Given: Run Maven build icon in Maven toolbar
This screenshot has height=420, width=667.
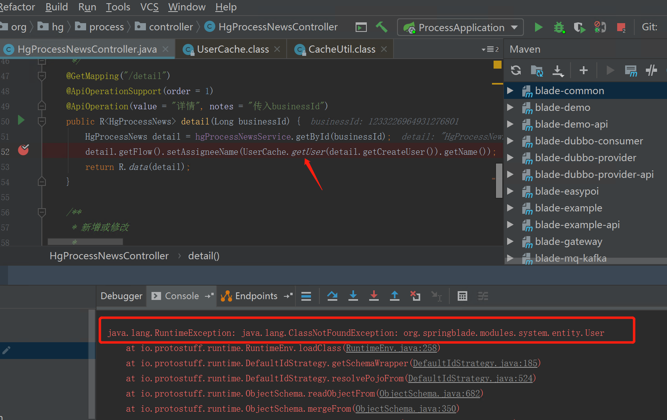Looking at the screenshot, I should pyautogui.click(x=610, y=70).
